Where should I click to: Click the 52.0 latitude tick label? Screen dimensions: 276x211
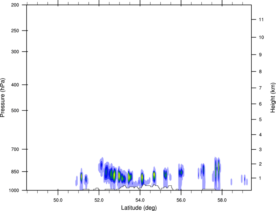click(x=99, y=200)
